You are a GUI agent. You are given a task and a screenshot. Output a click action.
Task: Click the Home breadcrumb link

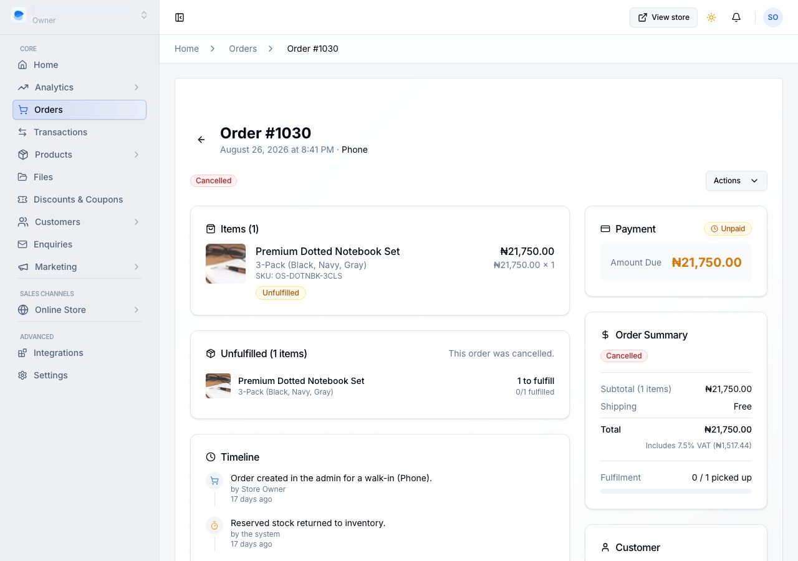click(x=186, y=49)
